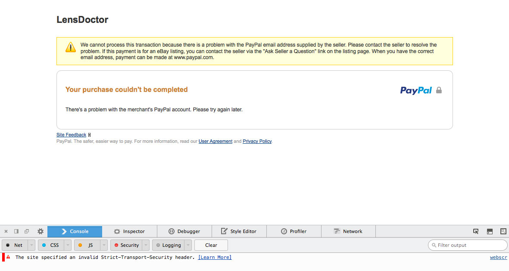Click the merchant's PayPal account problem text

[154, 110]
